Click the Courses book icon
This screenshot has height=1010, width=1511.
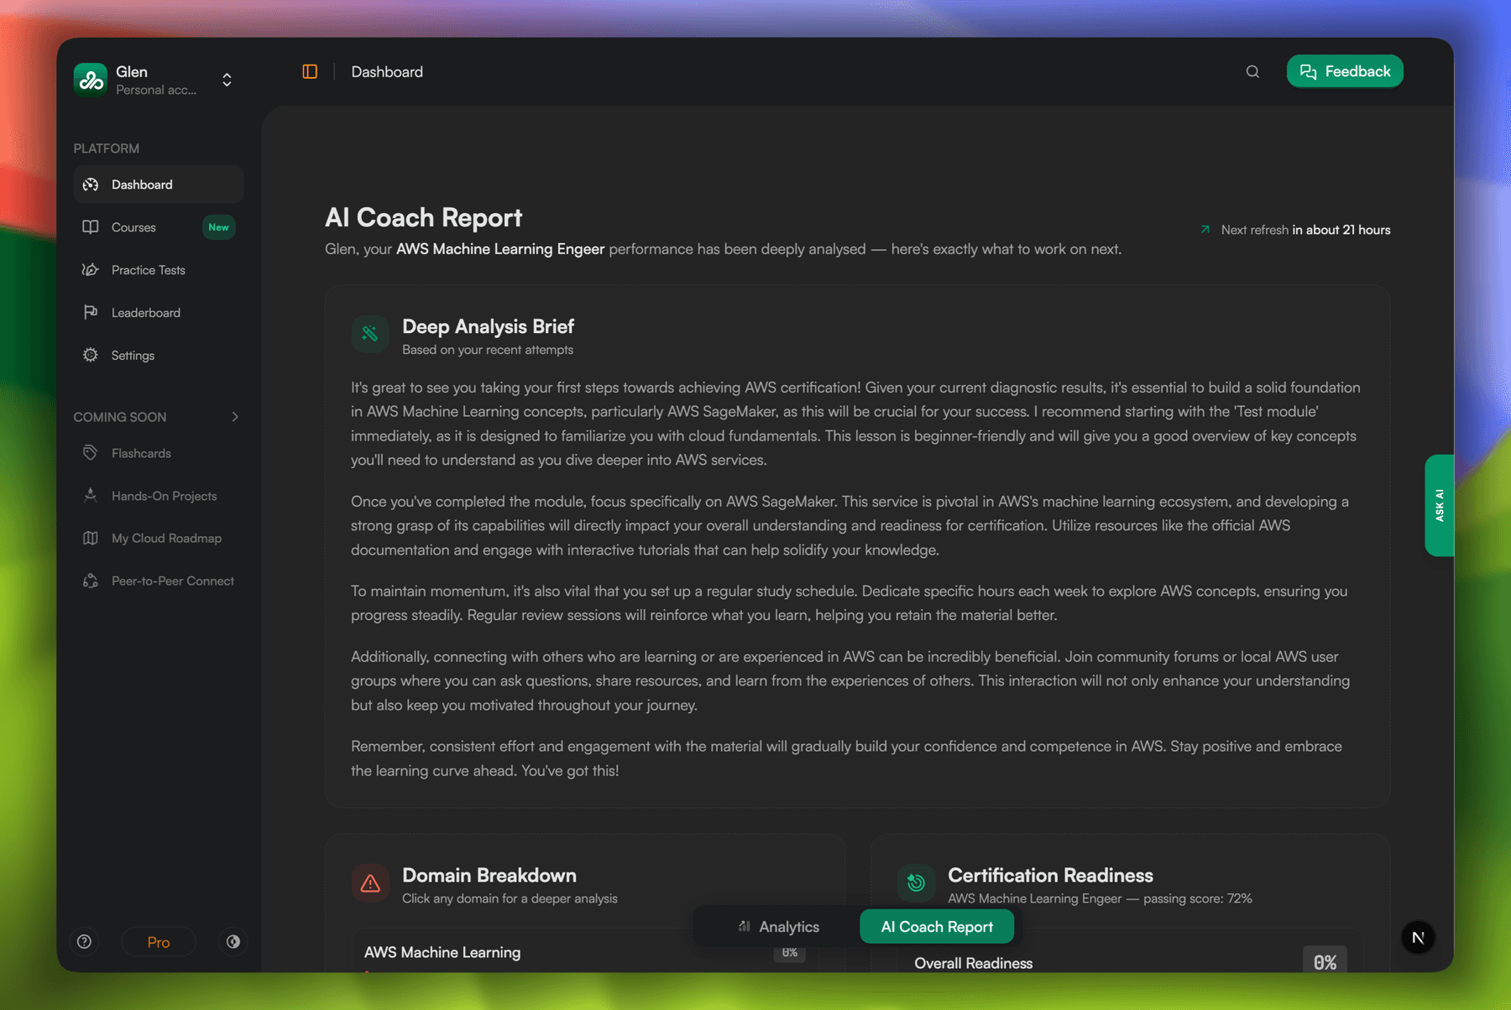[91, 227]
